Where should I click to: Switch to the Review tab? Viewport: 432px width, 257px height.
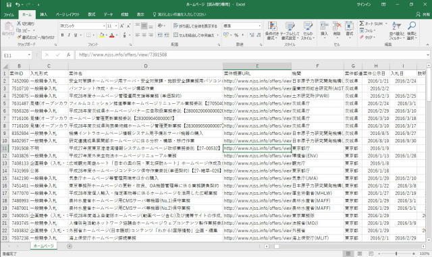point(124,14)
